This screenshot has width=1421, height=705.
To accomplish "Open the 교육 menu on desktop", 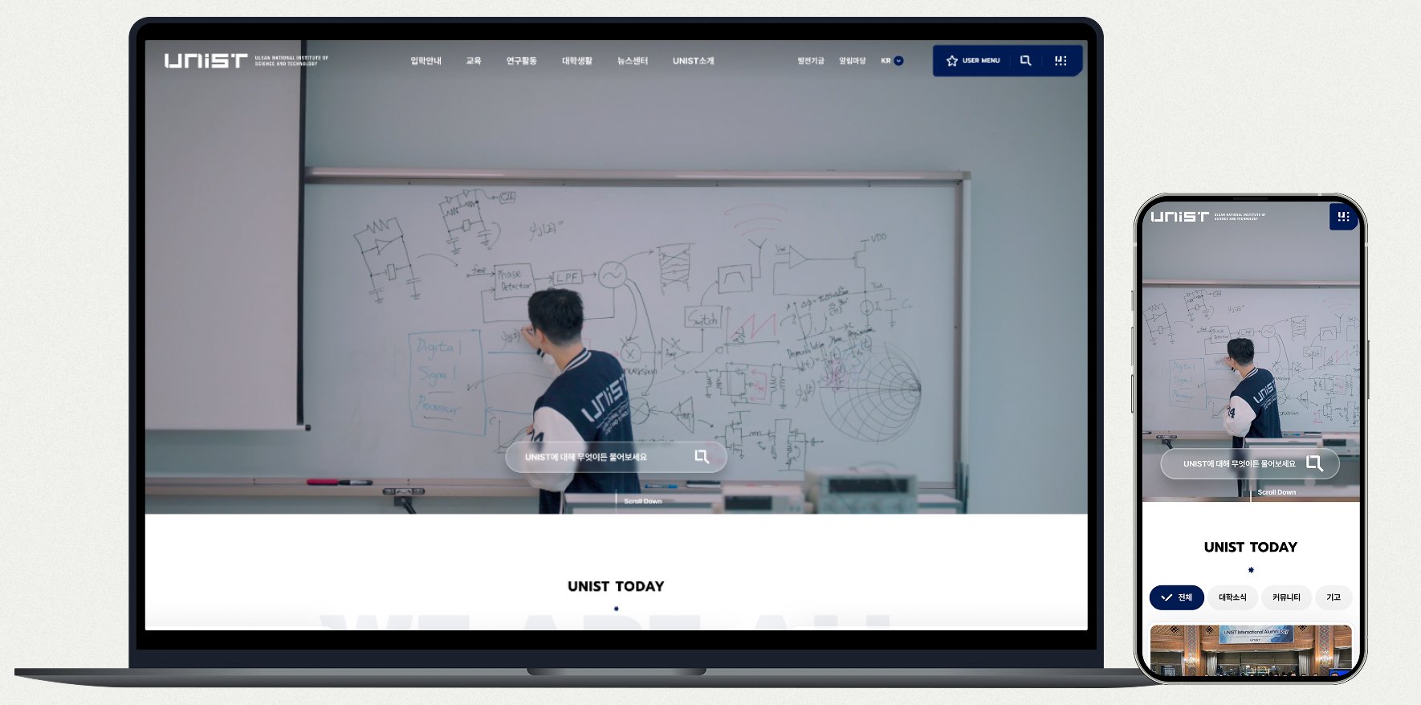I will point(474,61).
